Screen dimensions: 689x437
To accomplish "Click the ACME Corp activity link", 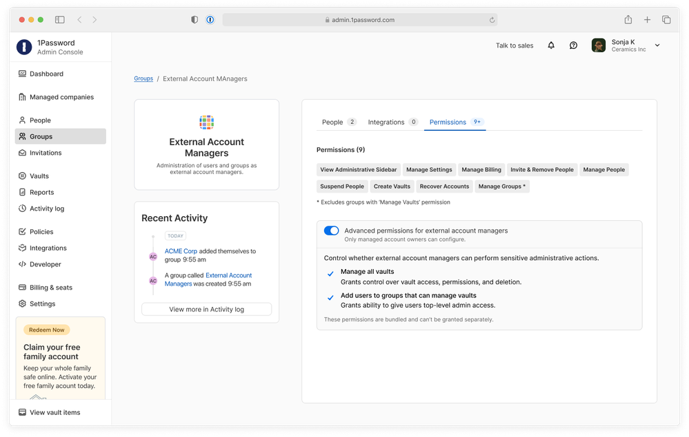I will (x=181, y=251).
